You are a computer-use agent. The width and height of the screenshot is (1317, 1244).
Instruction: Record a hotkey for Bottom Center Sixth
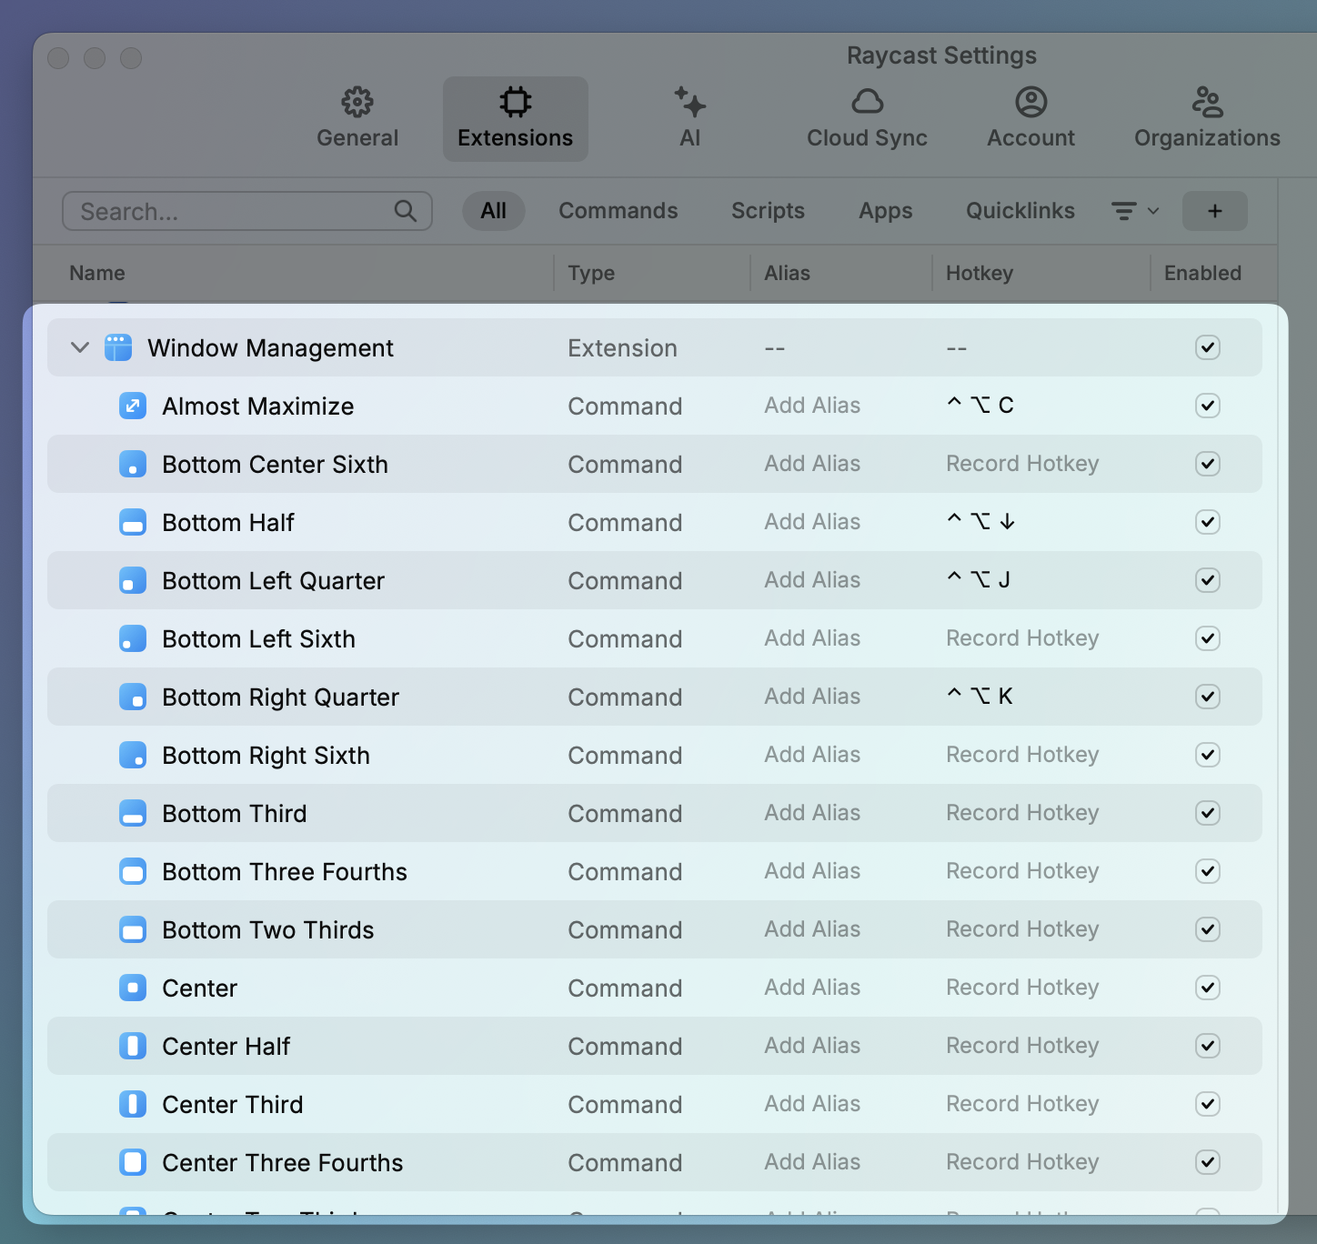[1022, 464]
